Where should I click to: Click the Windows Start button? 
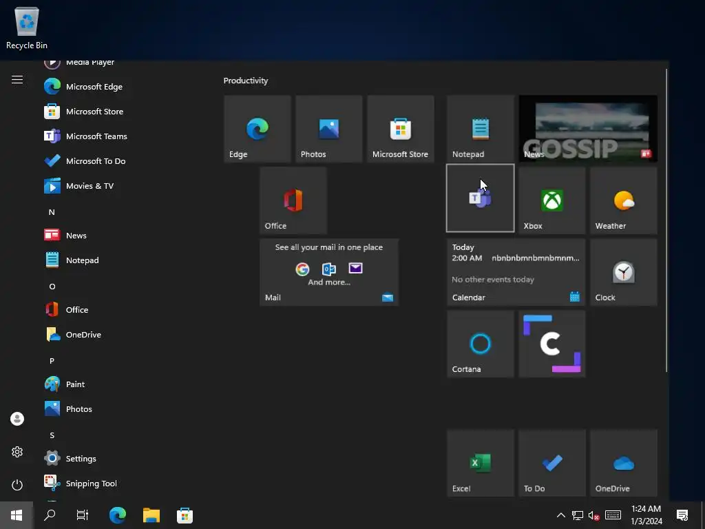coord(17,515)
